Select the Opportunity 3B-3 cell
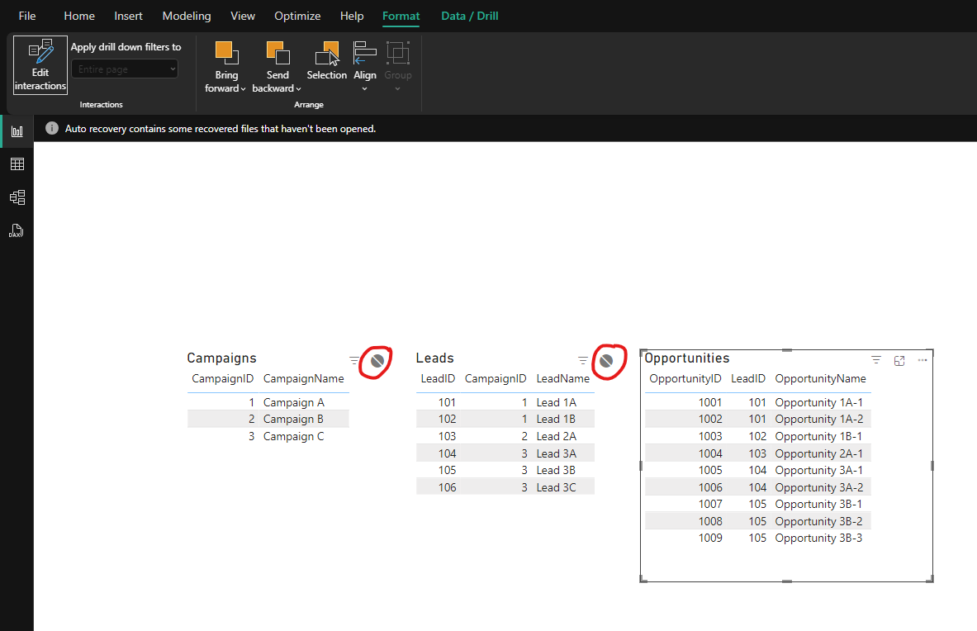Image resolution: width=977 pixels, height=631 pixels. click(x=818, y=538)
